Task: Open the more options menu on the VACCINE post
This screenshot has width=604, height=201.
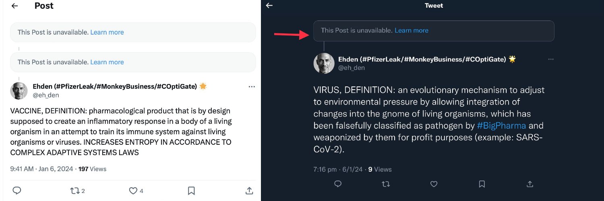Action: [252, 87]
